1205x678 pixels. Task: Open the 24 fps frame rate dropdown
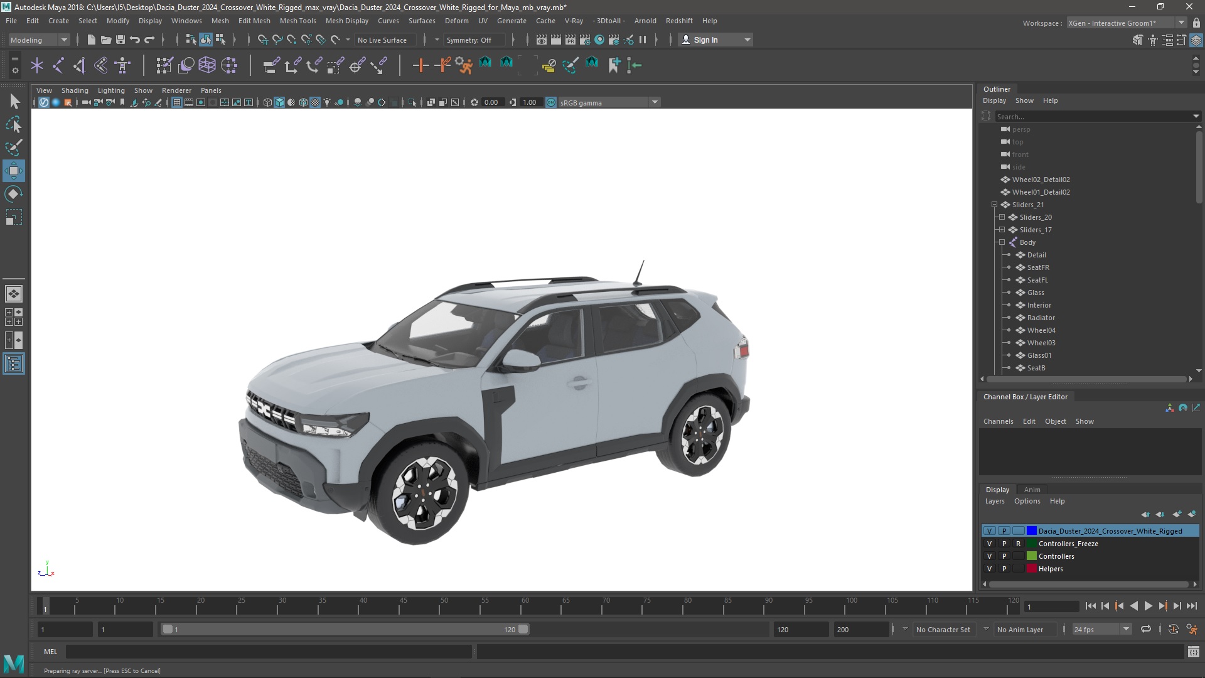point(1101,629)
